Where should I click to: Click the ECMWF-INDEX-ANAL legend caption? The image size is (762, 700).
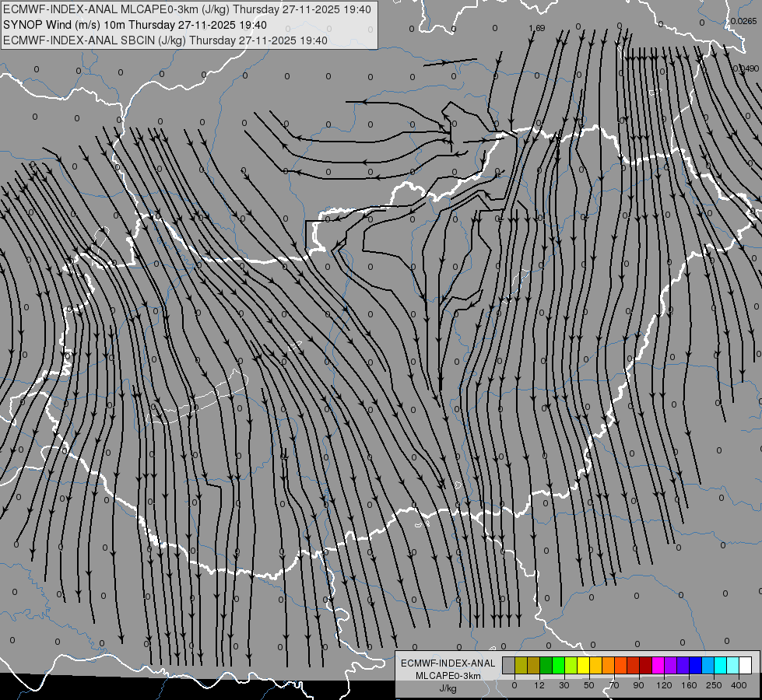(448, 663)
